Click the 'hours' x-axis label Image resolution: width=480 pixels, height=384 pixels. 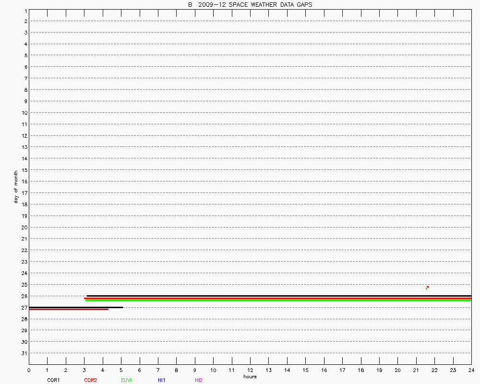pyautogui.click(x=250, y=376)
